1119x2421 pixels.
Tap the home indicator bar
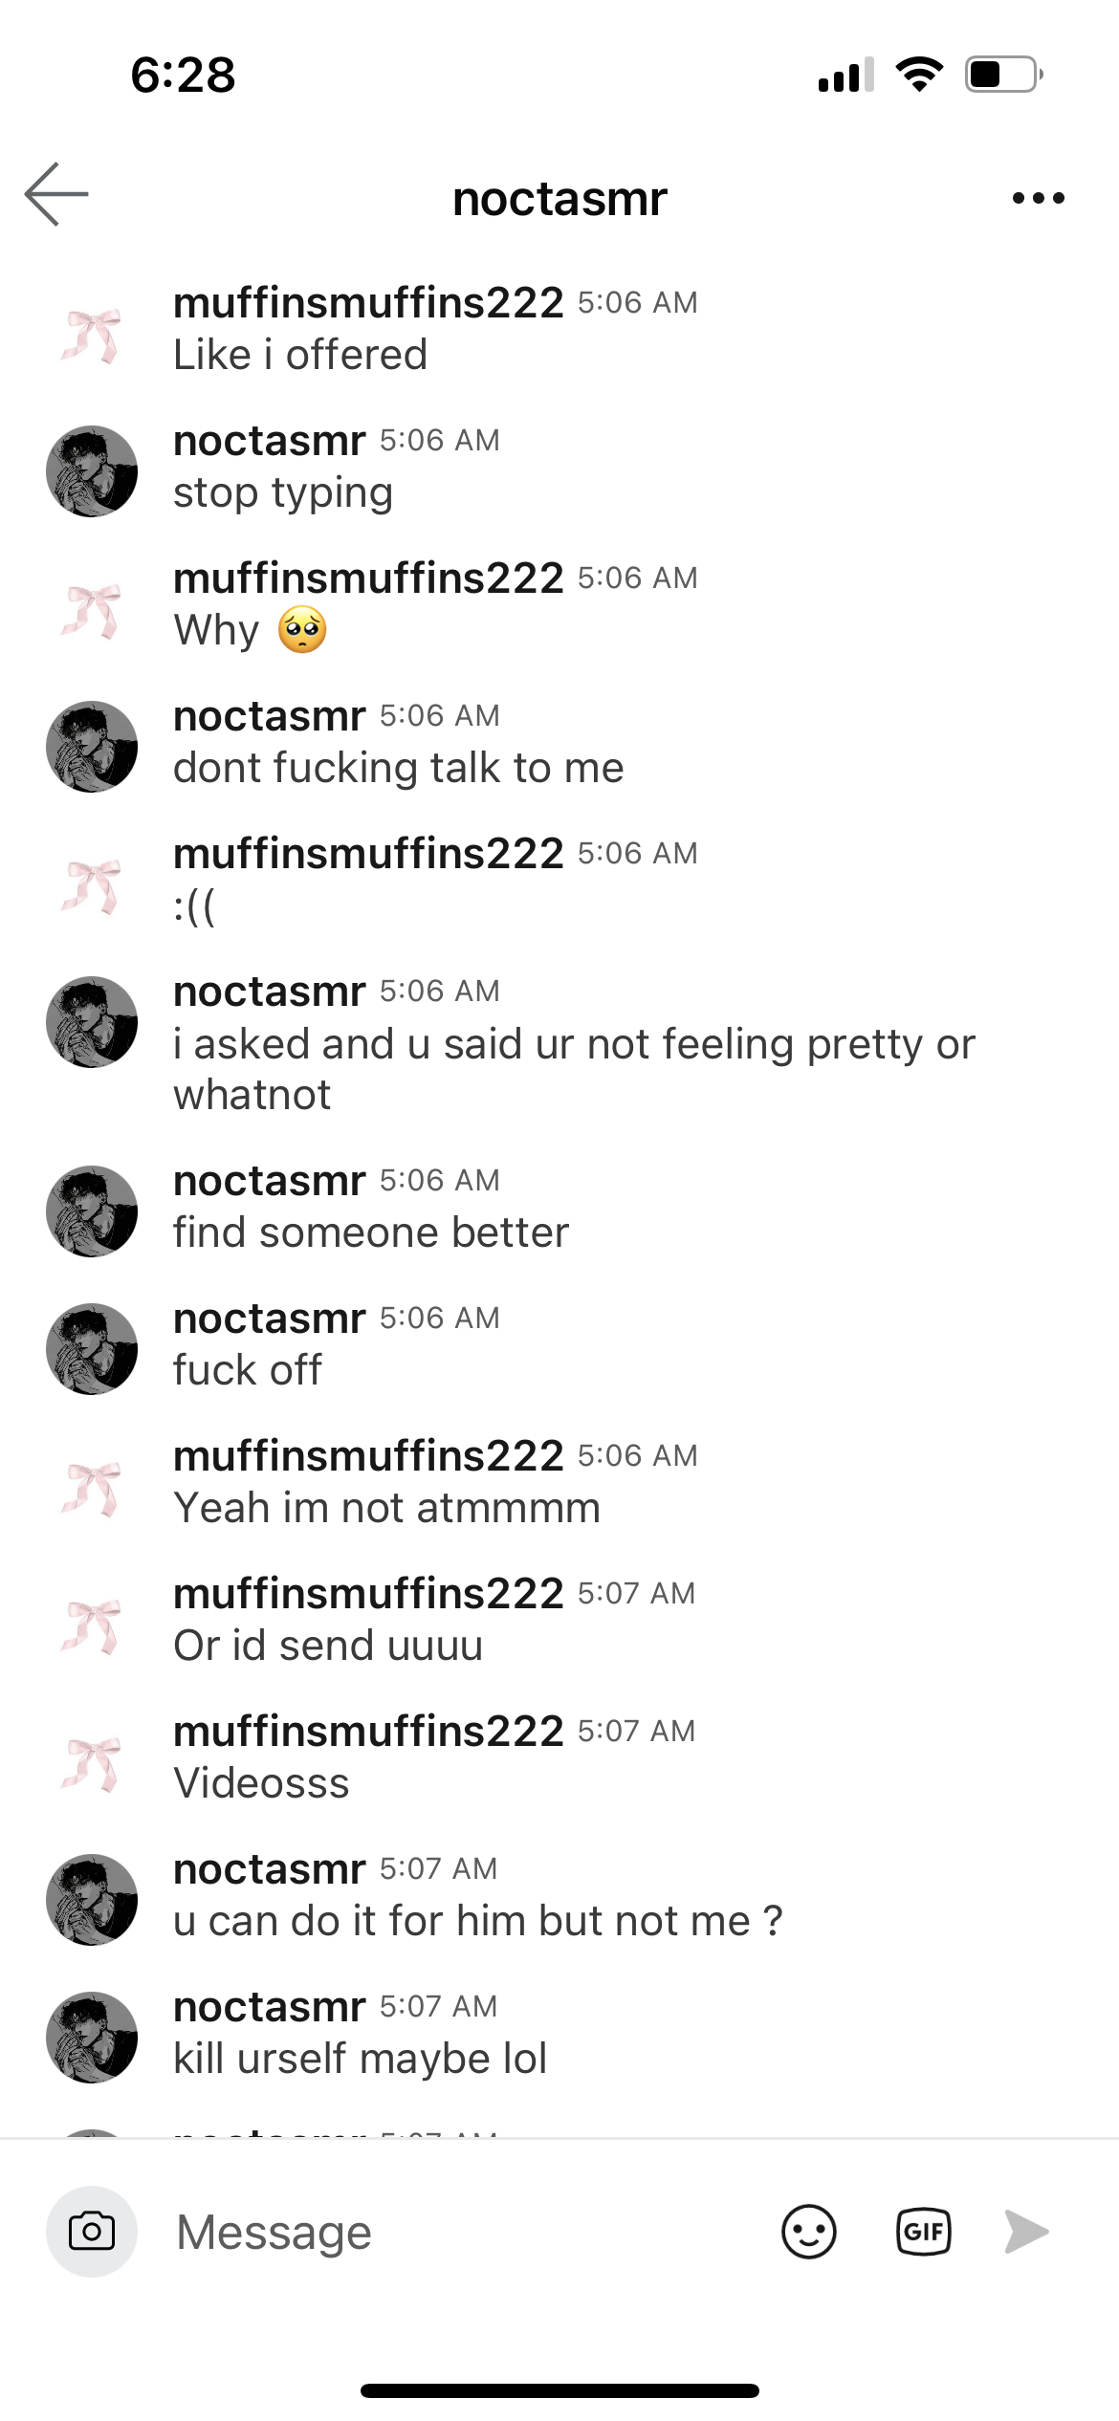(559, 2391)
